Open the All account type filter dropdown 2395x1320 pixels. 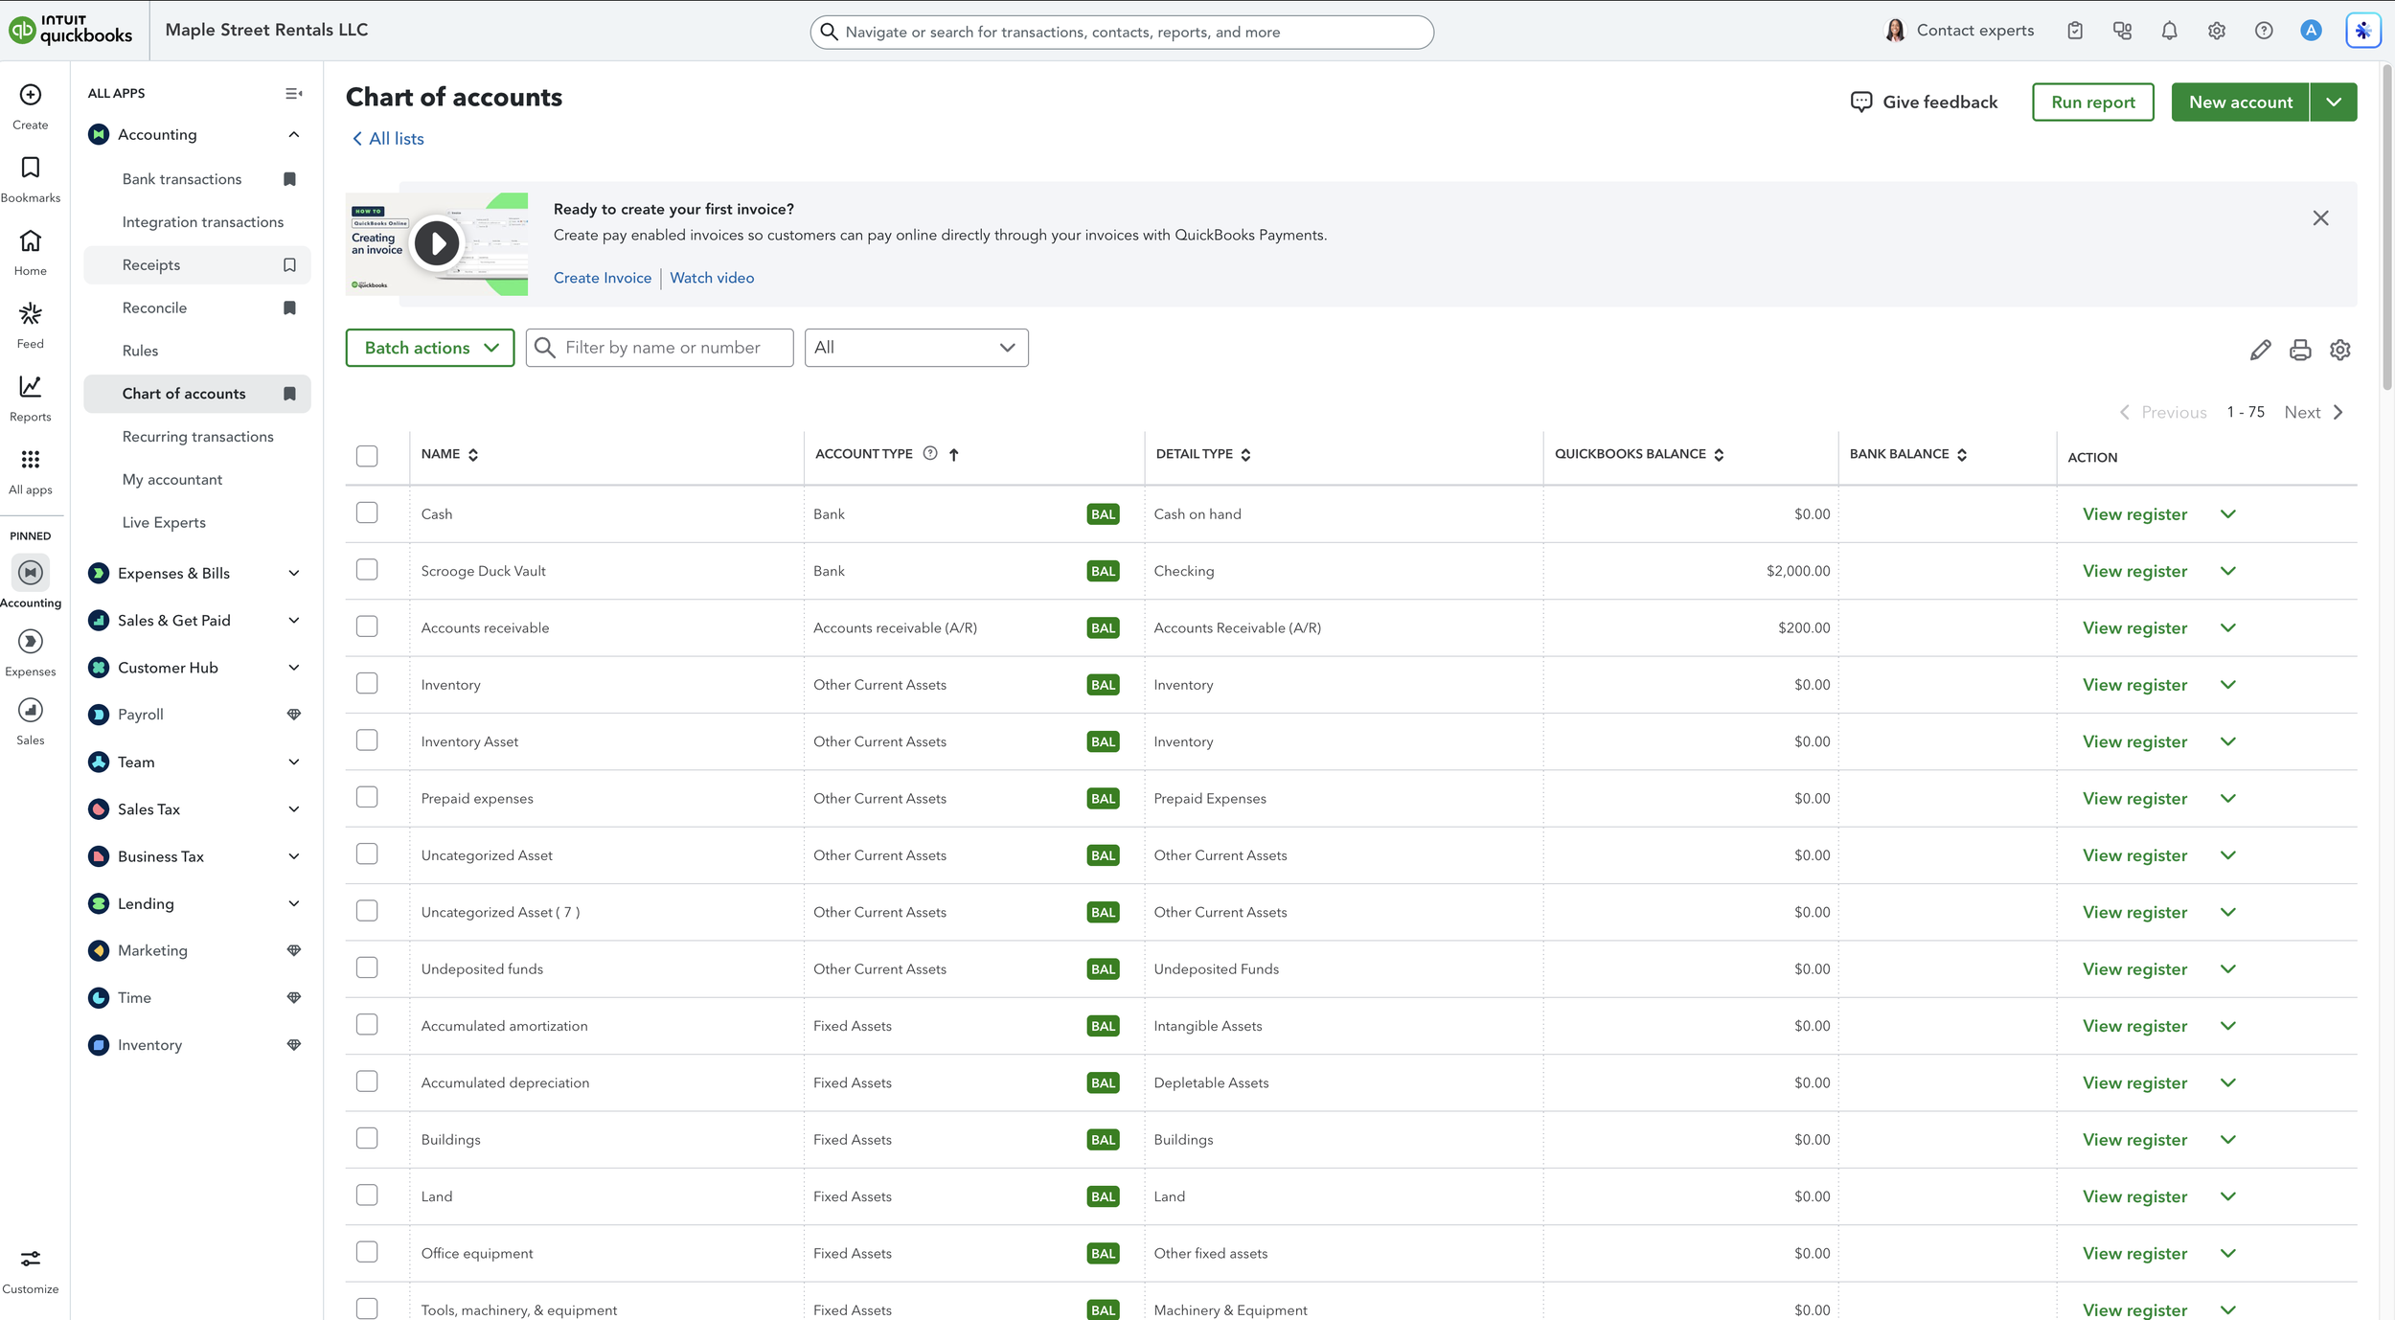(915, 347)
